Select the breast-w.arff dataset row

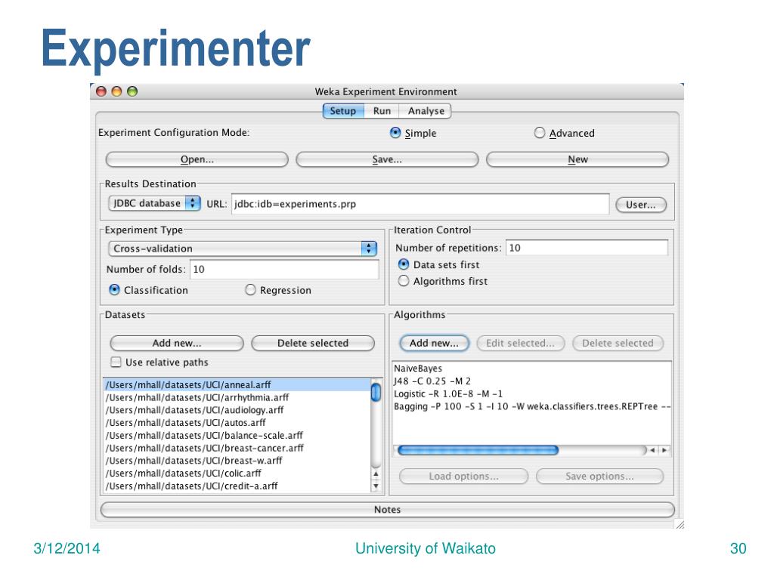(237, 461)
